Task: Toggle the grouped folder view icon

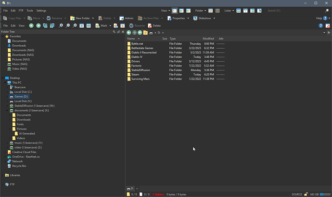Action: pyautogui.click(x=217, y=11)
